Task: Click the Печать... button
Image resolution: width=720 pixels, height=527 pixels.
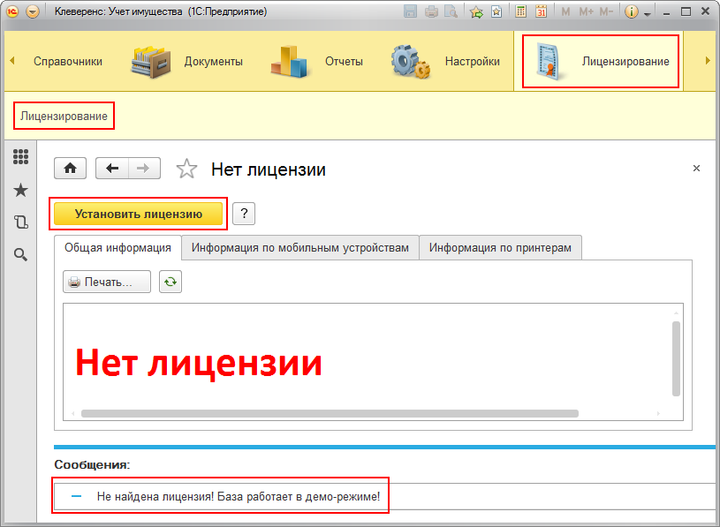Action: pyautogui.click(x=107, y=282)
